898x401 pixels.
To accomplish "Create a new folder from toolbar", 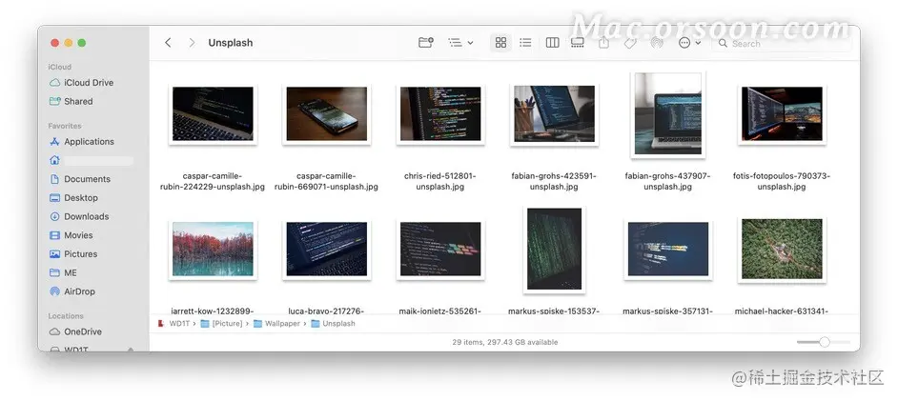I will (425, 42).
